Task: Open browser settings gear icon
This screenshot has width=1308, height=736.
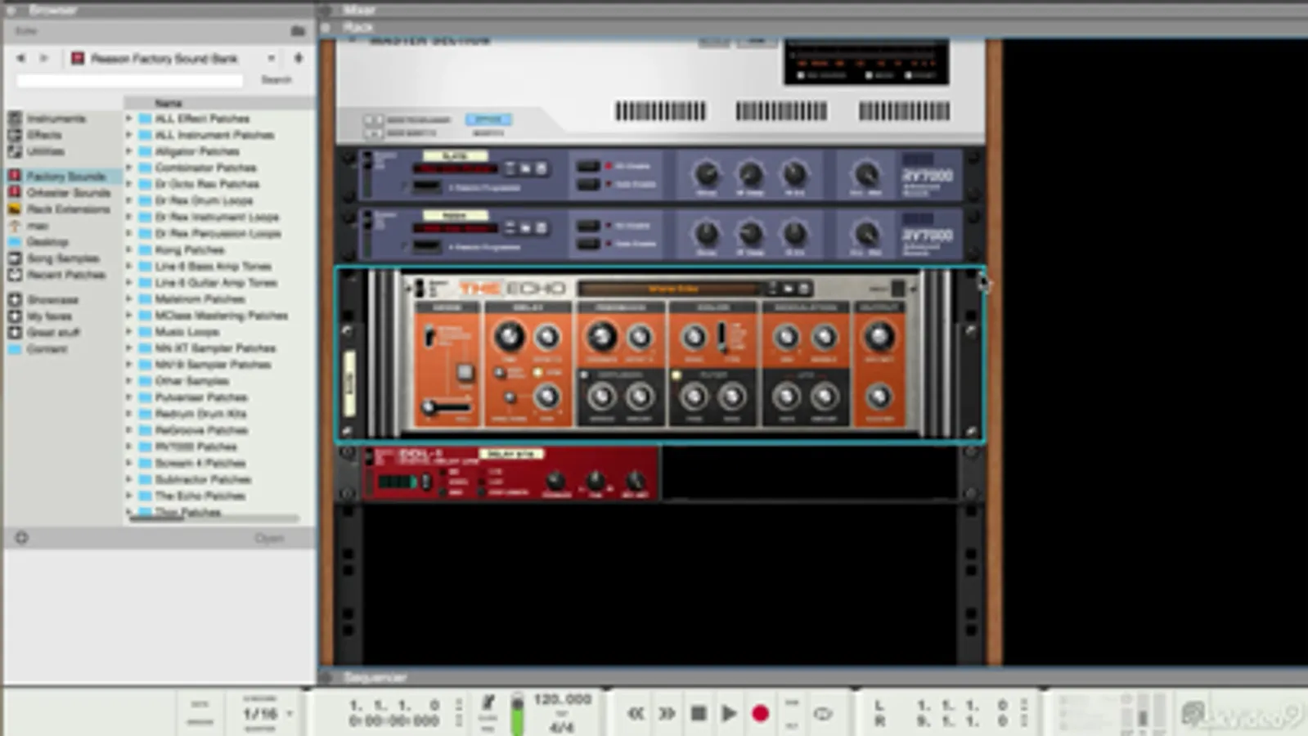Action: tap(22, 537)
